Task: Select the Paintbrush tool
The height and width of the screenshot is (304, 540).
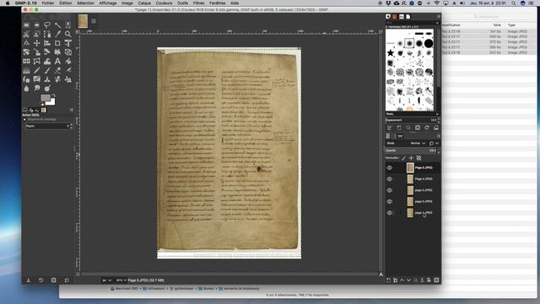Action: tap(47, 70)
